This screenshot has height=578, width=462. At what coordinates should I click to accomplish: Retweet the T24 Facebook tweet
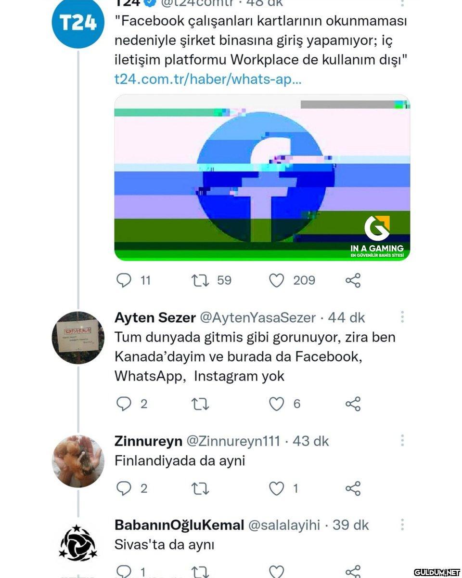pyautogui.click(x=200, y=280)
